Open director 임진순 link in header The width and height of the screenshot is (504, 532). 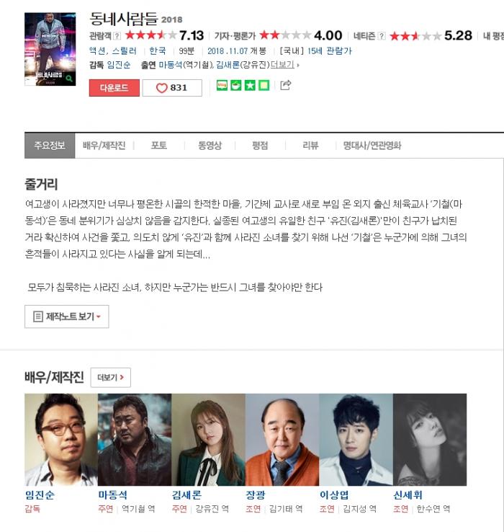coord(119,65)
